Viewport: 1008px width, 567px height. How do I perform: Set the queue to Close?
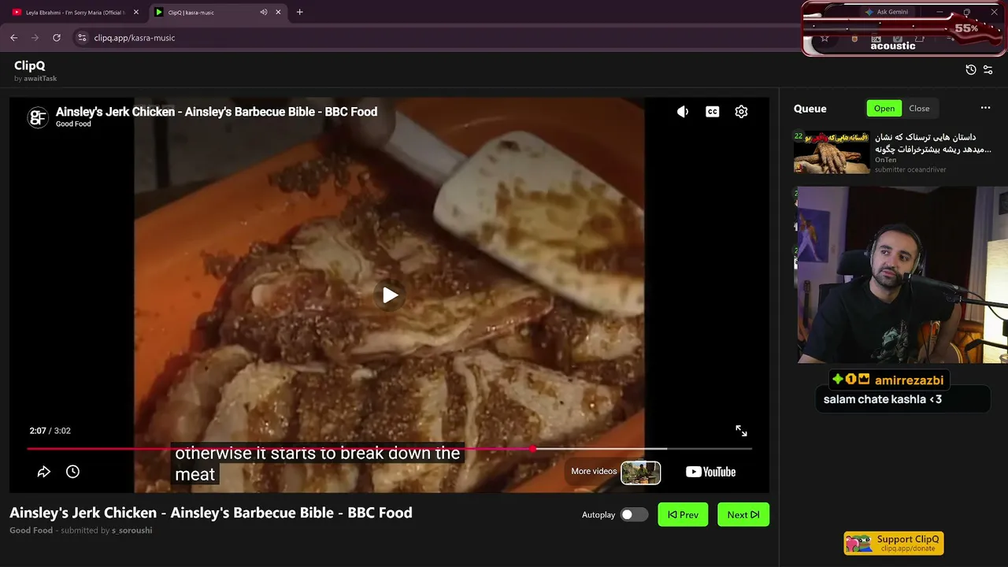pyautogui.click(x=919, y=109)
